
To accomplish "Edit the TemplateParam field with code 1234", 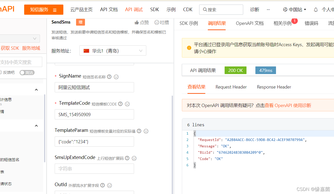I will 94,142.
